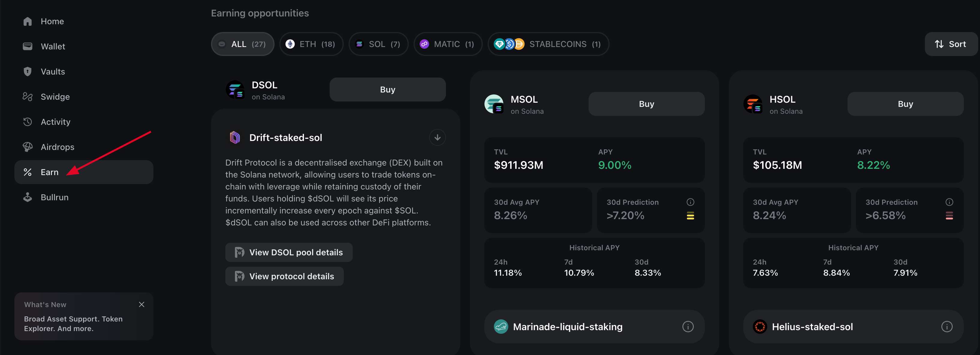
Task: Filter opportunities by STABLECOINS (1)
Action: coord(548,44)
